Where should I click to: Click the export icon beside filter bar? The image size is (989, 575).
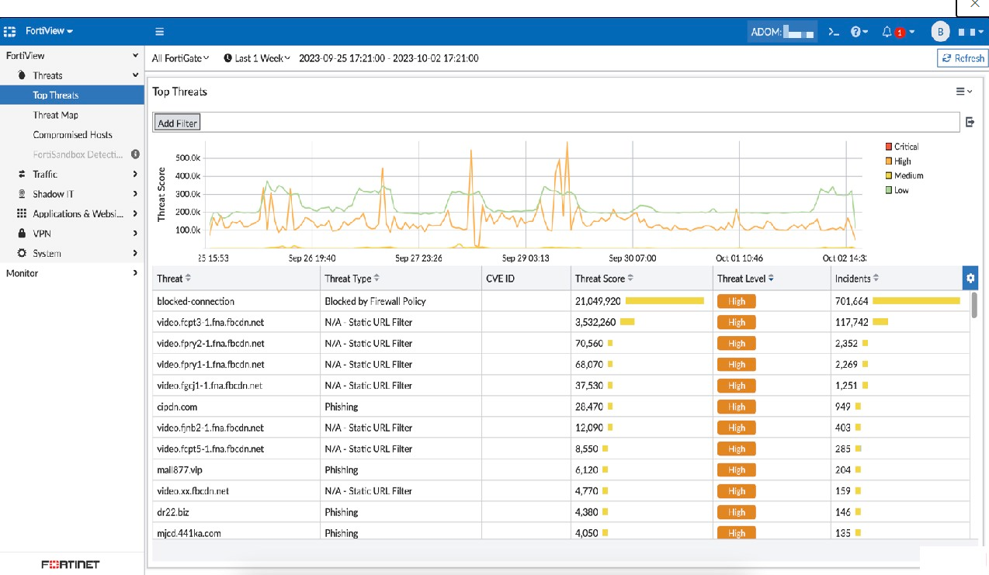point(970,122)
